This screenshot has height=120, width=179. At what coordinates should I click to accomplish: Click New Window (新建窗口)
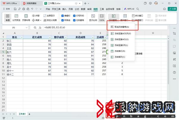pyautogui.click(x=138, y=20)
